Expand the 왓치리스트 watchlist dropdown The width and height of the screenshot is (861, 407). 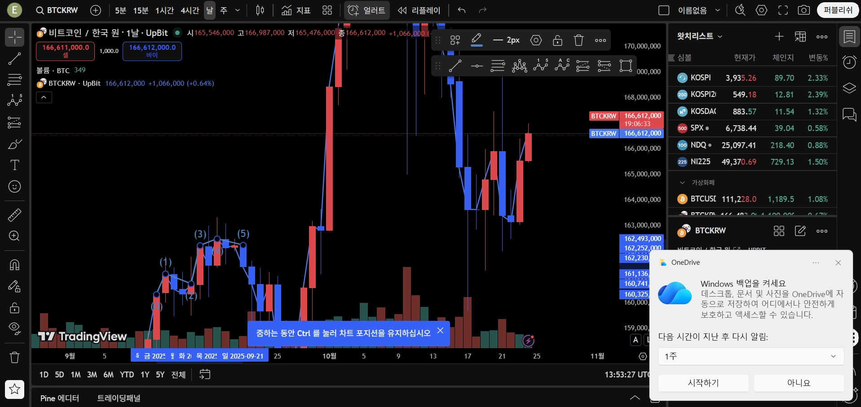[700, 36]
